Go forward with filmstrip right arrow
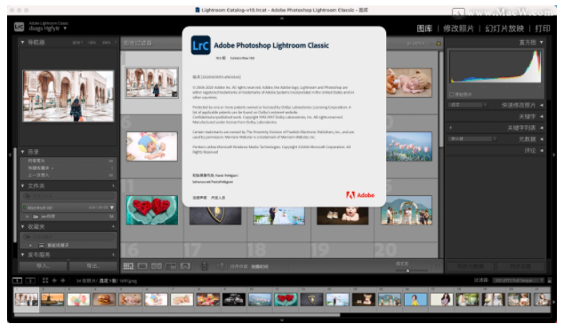 63,281
